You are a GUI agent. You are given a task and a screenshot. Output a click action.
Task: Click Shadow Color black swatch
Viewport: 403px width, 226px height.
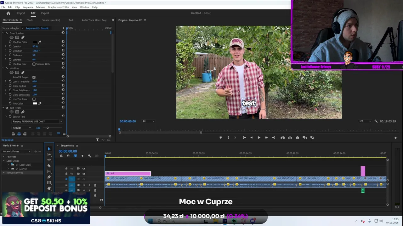(x=35, y=42)
